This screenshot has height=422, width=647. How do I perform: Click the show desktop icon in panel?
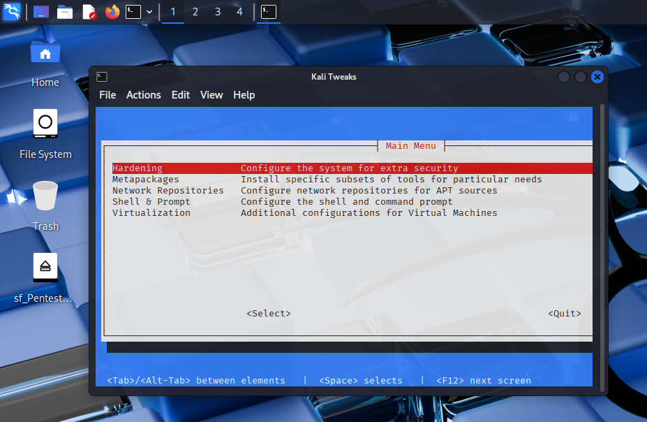(41, 12)
